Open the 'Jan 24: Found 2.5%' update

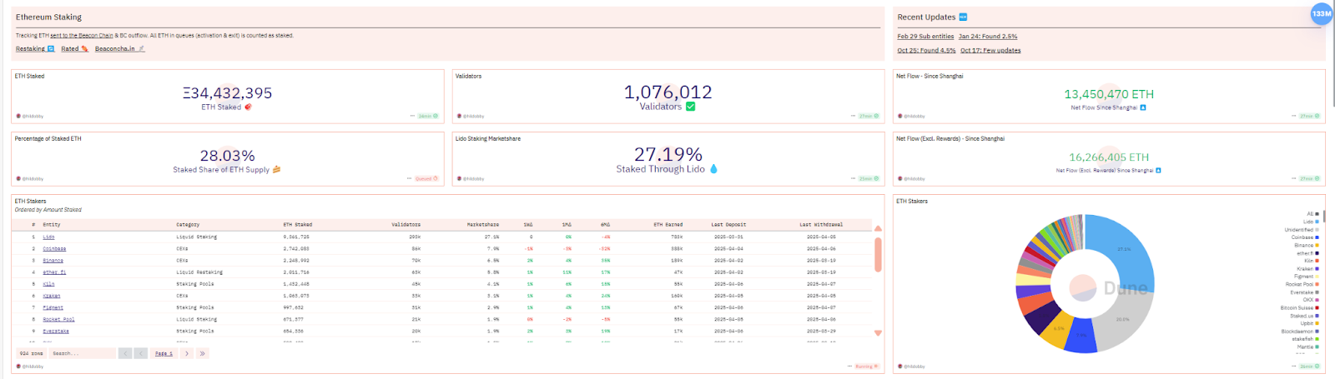pos(988,37)
